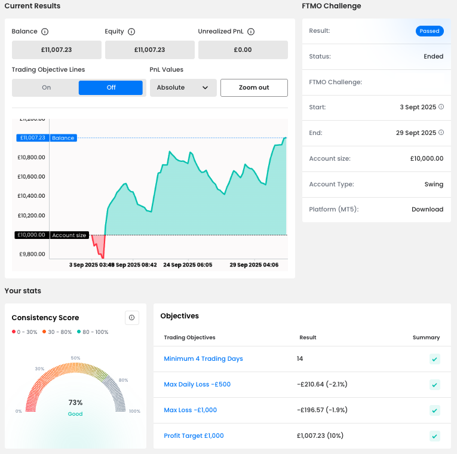Click the Zoom out button

point(254,88)
